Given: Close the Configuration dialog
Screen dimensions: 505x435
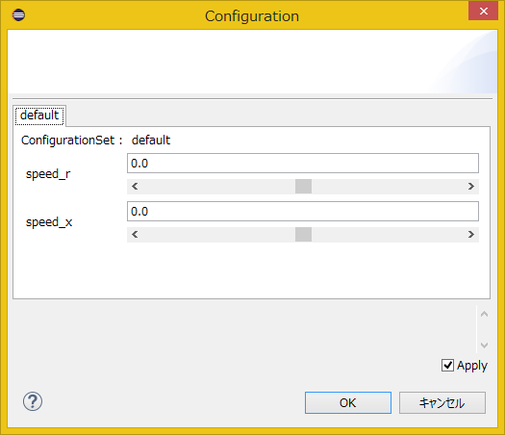Looking at the screenshot, I should point(484,11).
